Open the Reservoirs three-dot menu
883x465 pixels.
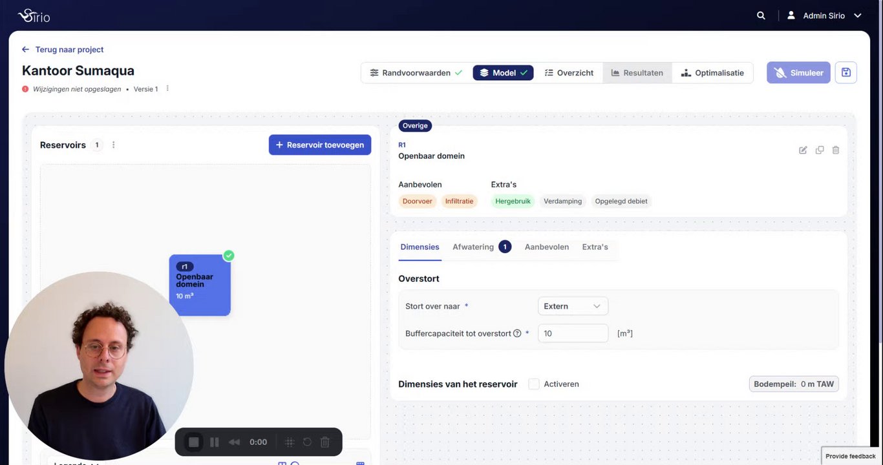click(x=114, y=145)
